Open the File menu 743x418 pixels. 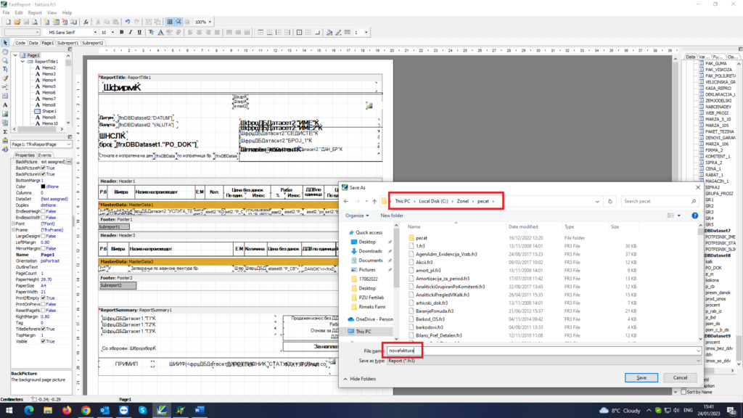[x=6, y=13]
